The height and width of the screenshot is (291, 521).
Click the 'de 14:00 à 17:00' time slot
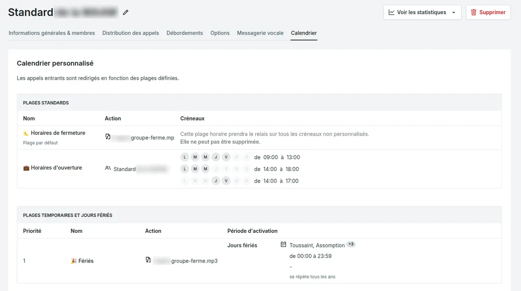[x=277, y=181]
